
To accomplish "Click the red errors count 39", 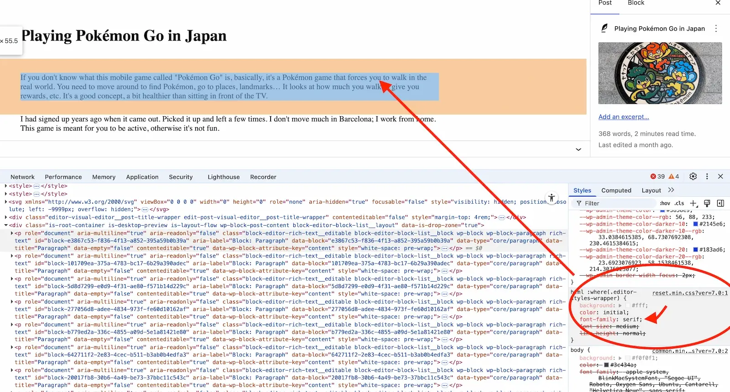I will (657, 176).
